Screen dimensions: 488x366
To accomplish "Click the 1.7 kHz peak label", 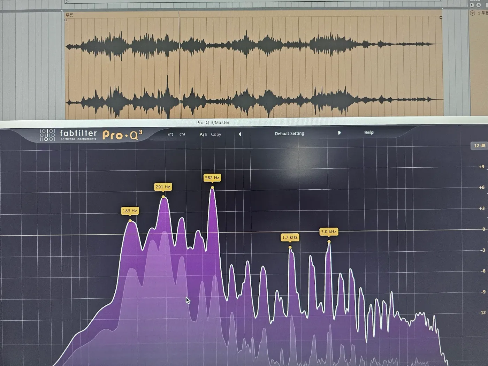I will tap(290, 237).
